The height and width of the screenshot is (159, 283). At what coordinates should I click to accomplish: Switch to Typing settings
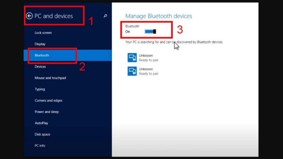point(40,89)
